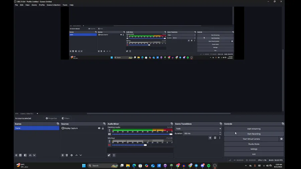Screen dimensions: 301x169
Task: Click transition Duration input field
Action: (201, 133)
